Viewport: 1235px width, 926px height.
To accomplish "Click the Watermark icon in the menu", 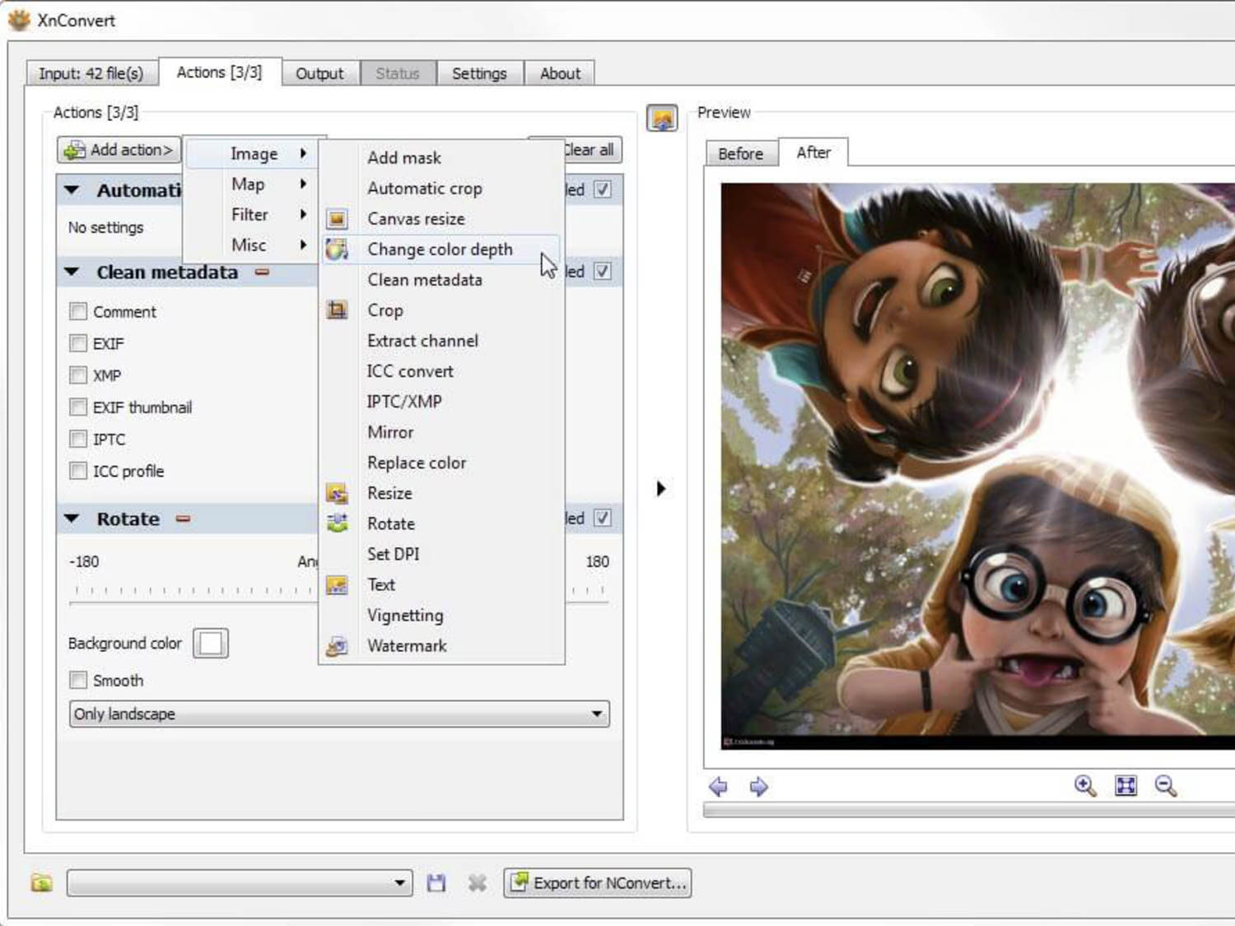I will 337,646.
